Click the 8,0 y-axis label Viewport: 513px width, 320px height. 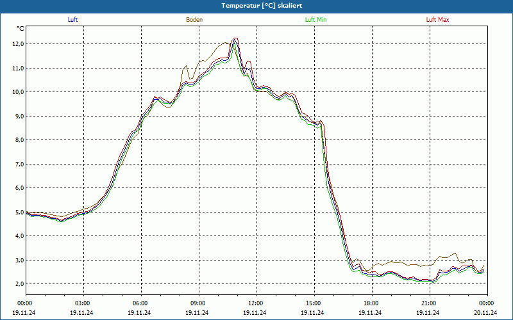pos(20,140)
